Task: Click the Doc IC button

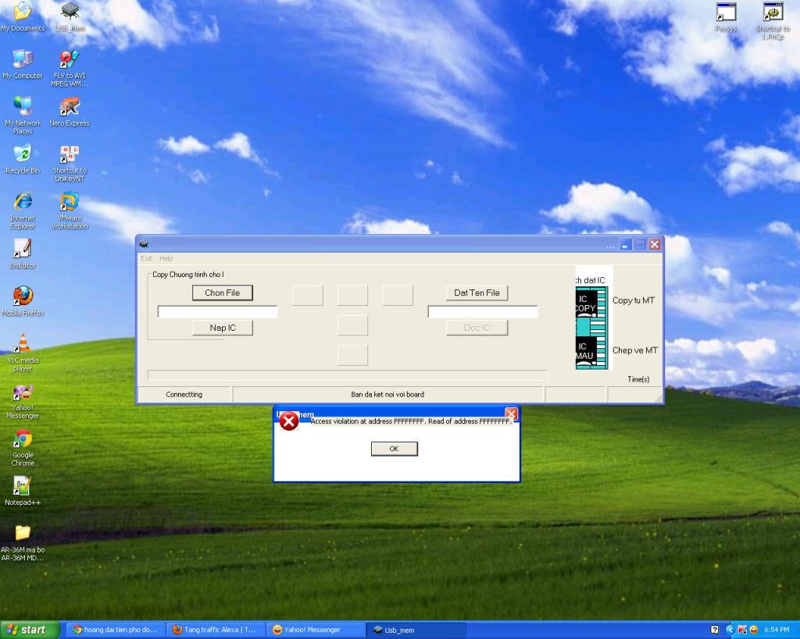Action: (x=477, y=328)
